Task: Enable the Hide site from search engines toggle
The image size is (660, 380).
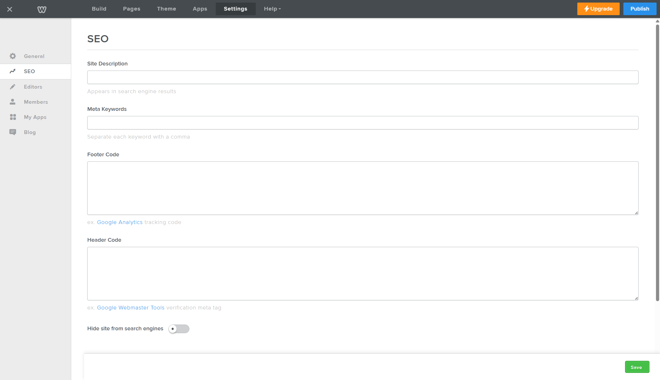Action: point(179,329)
